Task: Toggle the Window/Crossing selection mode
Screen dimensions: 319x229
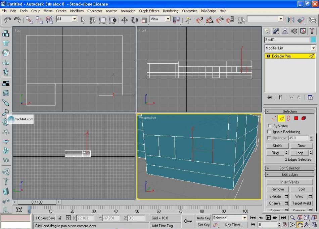Action: tap(113, 20)
